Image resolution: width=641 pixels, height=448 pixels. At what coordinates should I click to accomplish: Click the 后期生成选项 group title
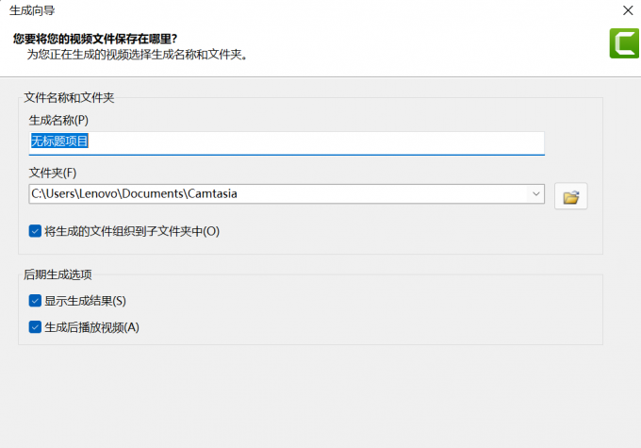(x=58, y=274)
